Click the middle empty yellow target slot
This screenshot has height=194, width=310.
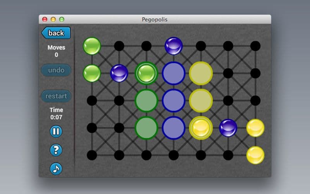click(201, 100)
